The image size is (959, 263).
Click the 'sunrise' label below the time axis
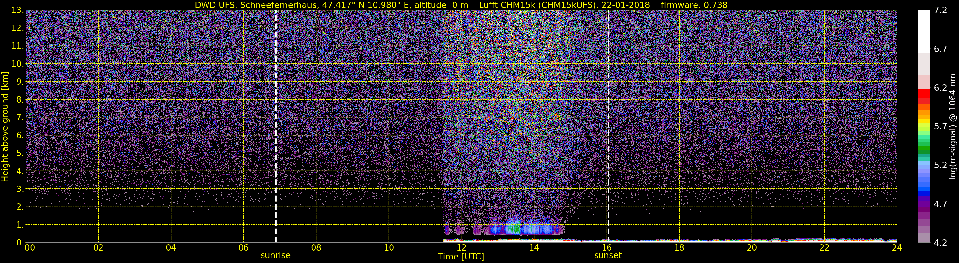276,256
